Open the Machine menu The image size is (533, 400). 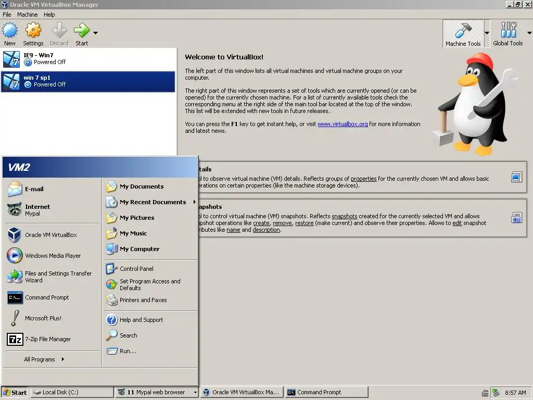(28, 15)
